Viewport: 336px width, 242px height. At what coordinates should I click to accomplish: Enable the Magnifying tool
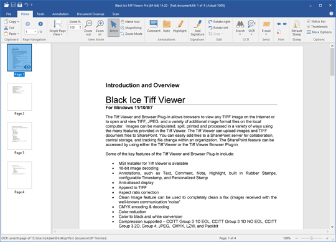[131, 27]
